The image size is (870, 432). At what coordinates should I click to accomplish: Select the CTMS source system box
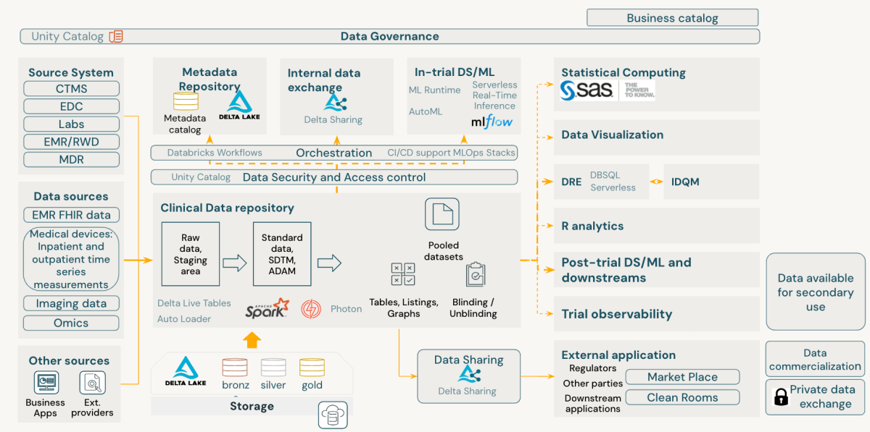71,89
